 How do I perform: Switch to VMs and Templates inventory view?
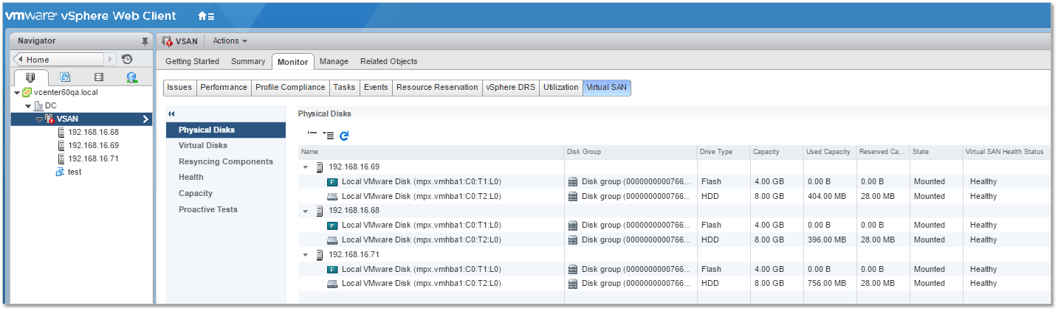pyautogui.click(x=65, y=77)
